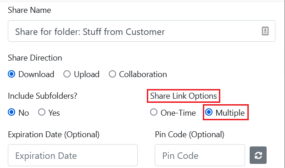
Task: Click the Expiration Date (Optional) label
Action: click(54, 135)
